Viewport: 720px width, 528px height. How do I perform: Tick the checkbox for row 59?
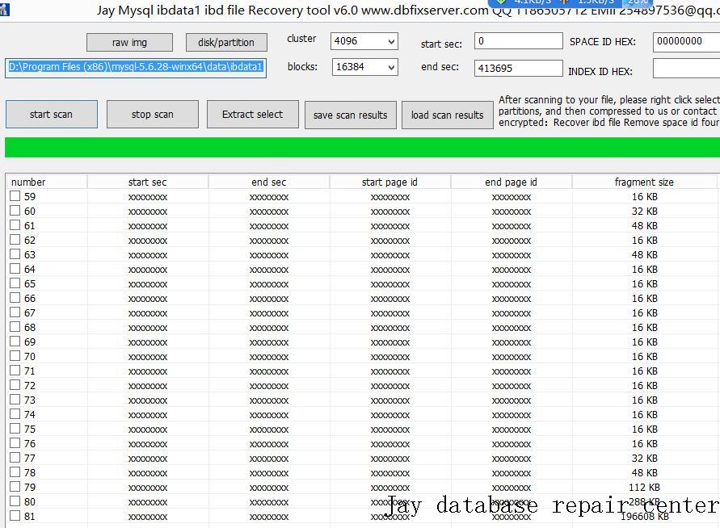pyautogui.click(x=15, y=196)
